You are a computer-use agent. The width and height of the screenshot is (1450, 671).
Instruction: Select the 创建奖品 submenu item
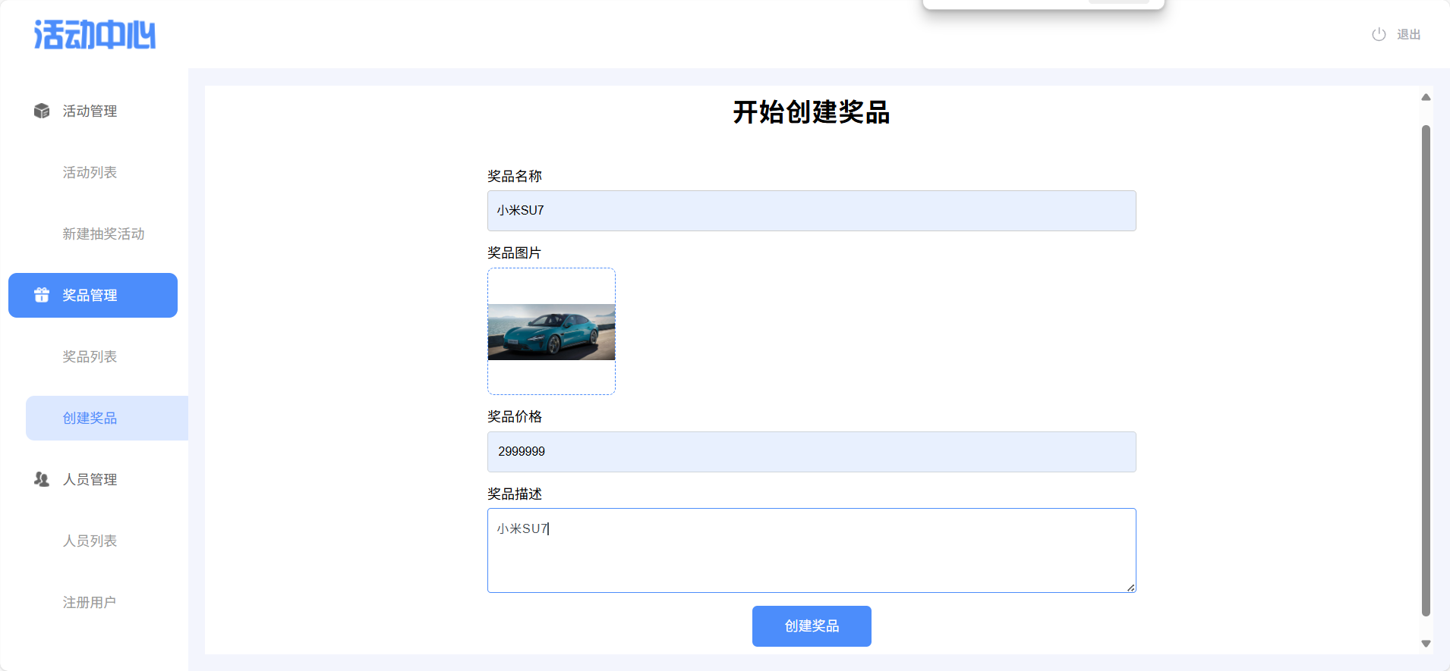(107, 418)
